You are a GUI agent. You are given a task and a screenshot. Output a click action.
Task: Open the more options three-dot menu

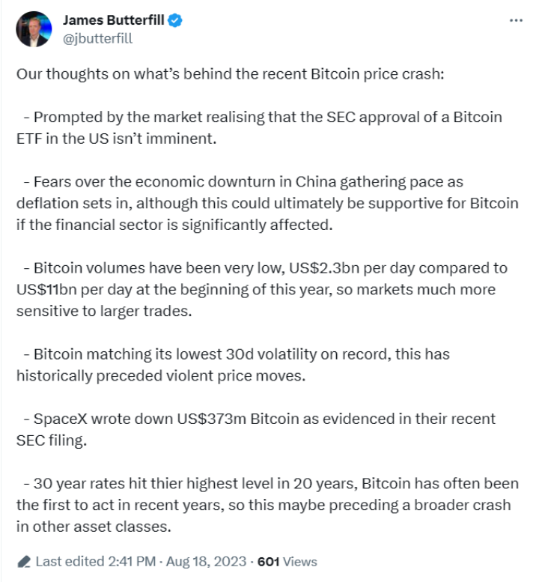pos(516,20)
